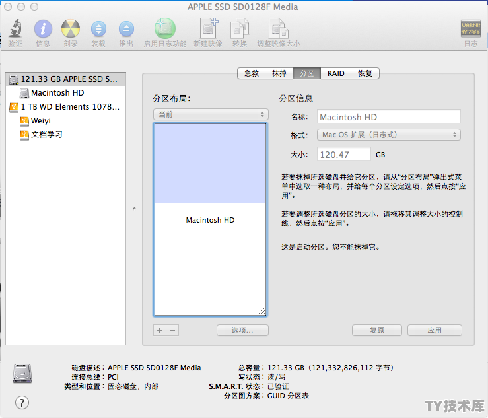
Task: Switch to the 抹掉 (Erase) tab
Action: [279, 73]
